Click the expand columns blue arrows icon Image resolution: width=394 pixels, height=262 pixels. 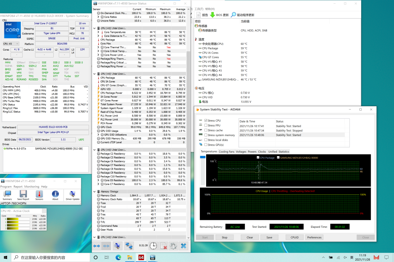[x=97, y=246]
